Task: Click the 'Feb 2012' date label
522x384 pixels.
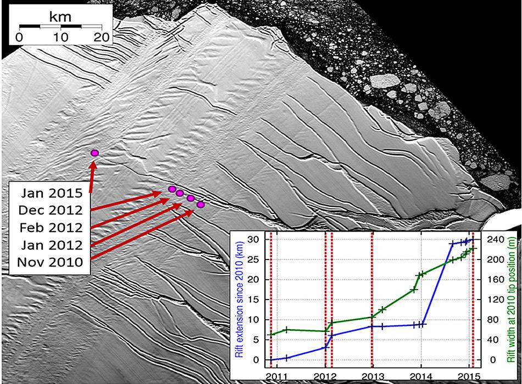Action: pos(51,227)
